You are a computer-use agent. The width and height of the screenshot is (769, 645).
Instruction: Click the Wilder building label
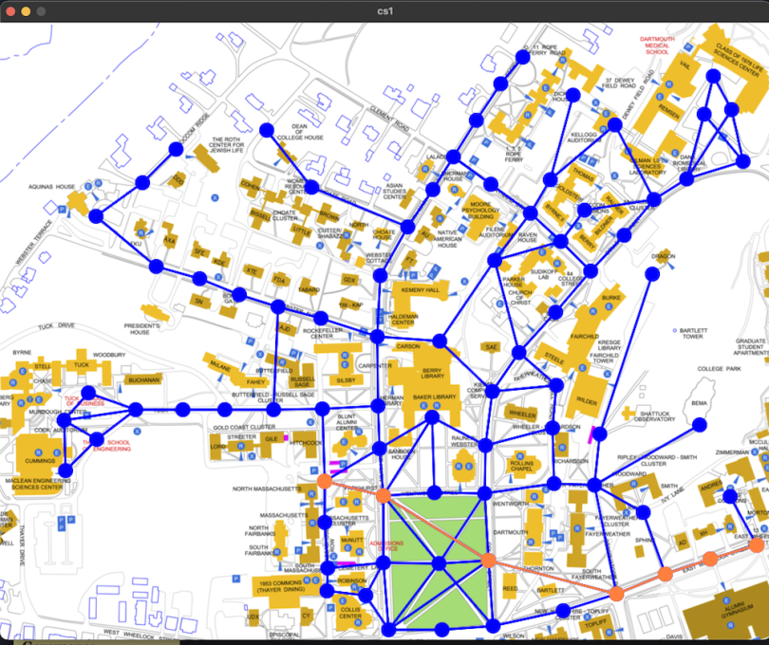point(587,401)
